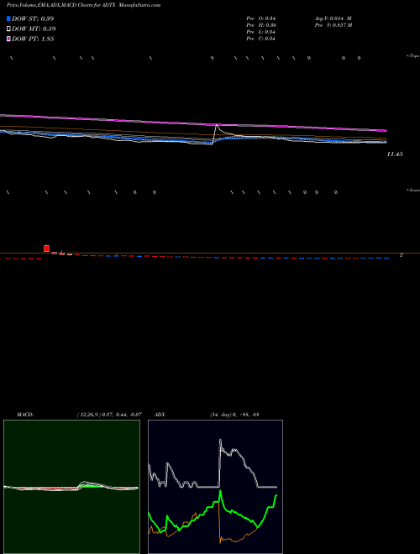420x554 pixels.
Task: Click the 'MACD:' panel heading
Action: (x=25, y=415)
